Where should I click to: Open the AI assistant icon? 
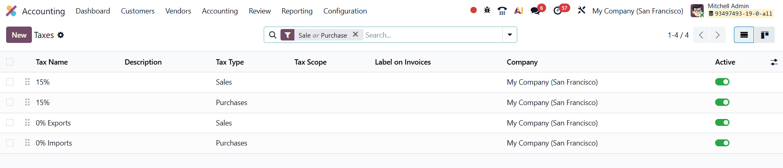(519, 11)
